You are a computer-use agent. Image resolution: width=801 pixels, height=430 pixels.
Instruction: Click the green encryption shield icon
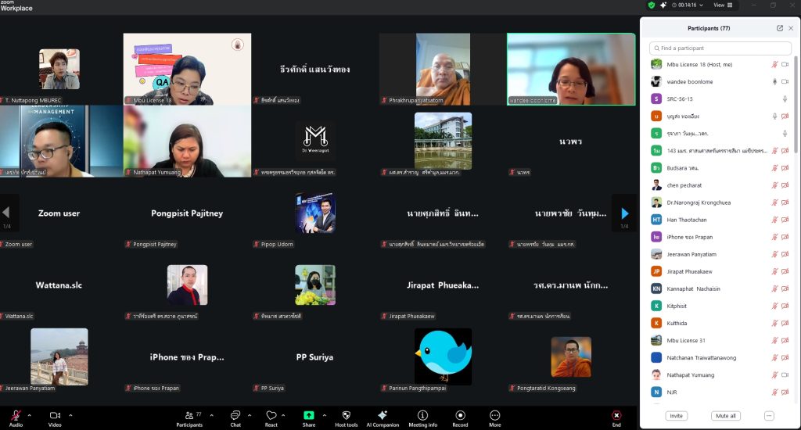pyautogui.click(x=651, y=5)
